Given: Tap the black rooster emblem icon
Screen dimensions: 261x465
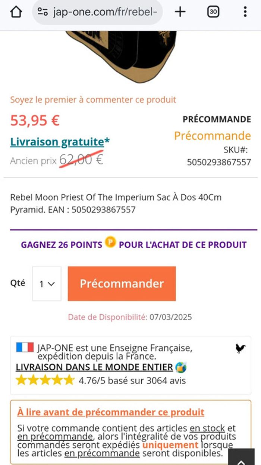Looking at the screenshot, I should pyautogui.click(x=241, y=348).
